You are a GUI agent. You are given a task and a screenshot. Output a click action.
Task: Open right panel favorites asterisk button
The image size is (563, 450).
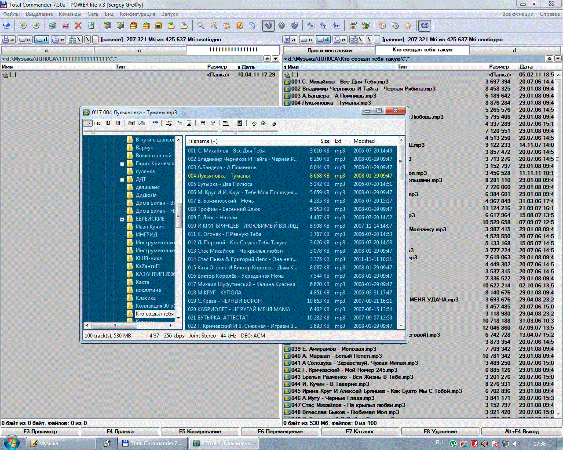549,58
